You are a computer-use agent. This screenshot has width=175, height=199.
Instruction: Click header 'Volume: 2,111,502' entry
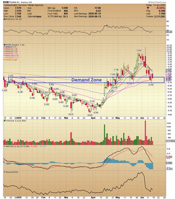(x=155, y=16)
